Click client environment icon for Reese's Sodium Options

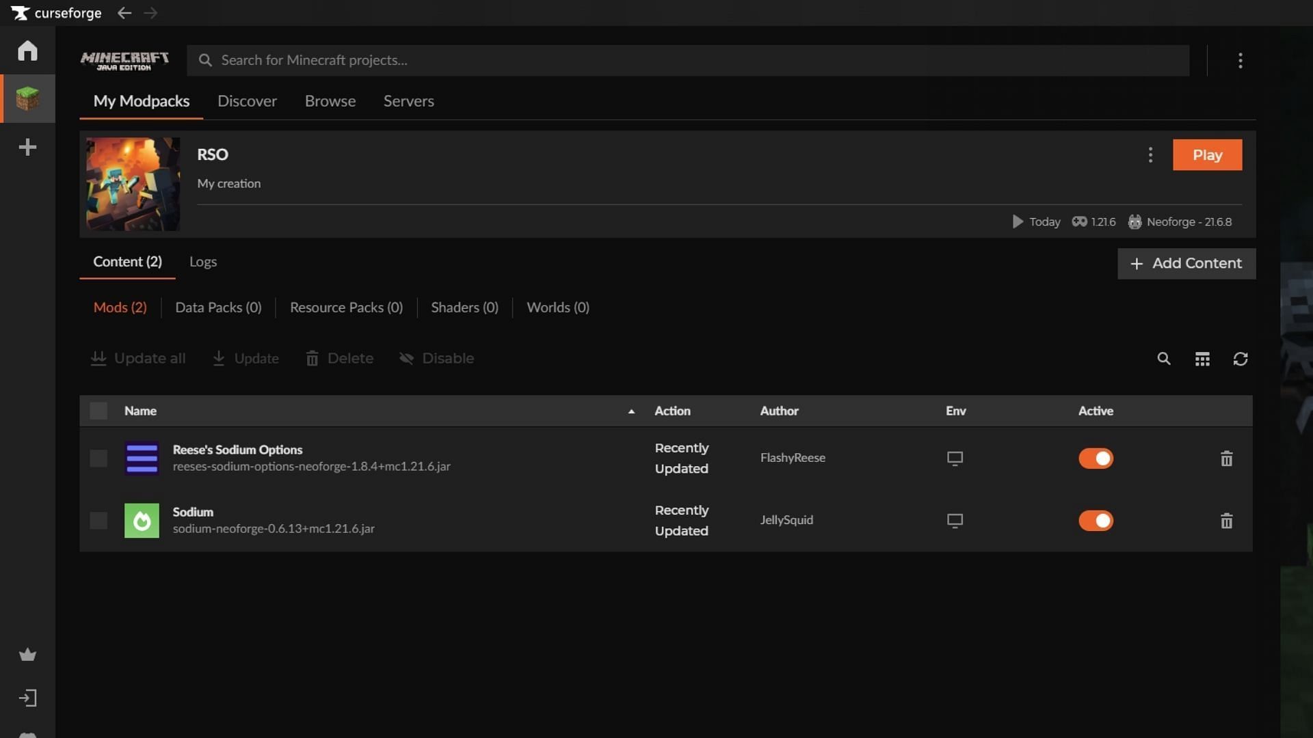click(955, 459)
